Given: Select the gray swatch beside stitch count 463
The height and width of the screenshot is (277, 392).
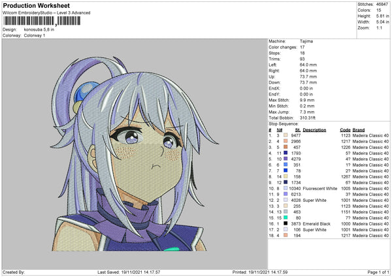Looking at the screenshot, I should pyautogui.click(x=286, y=212).
